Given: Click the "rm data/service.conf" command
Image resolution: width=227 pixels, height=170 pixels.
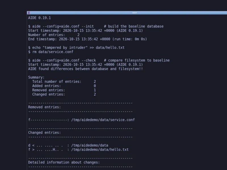Looking at the screenshot, I should 51,52.
